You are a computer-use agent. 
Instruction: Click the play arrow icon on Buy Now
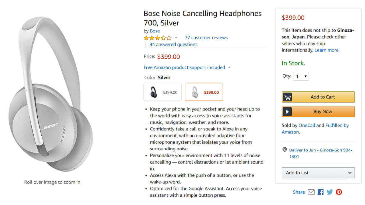[287, 112]
